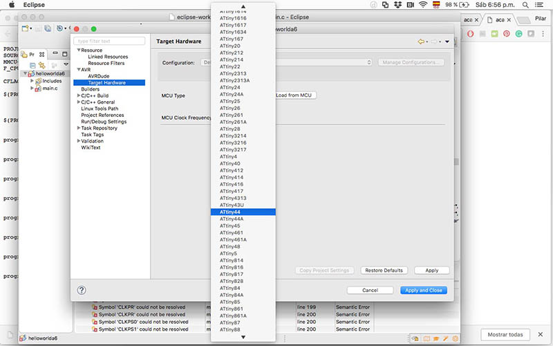This screenshot has width=553, height=346.
Task: Click the Pinterest extension icon in browser
Action: tap(507, 33)
